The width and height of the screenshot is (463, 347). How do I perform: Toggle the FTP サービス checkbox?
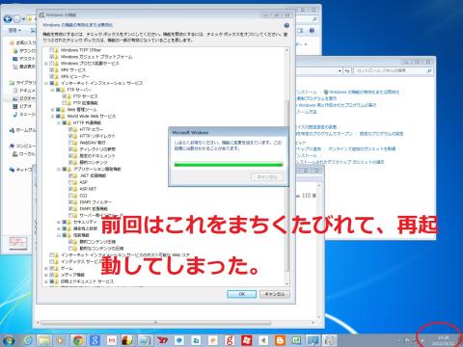[65, 96]
